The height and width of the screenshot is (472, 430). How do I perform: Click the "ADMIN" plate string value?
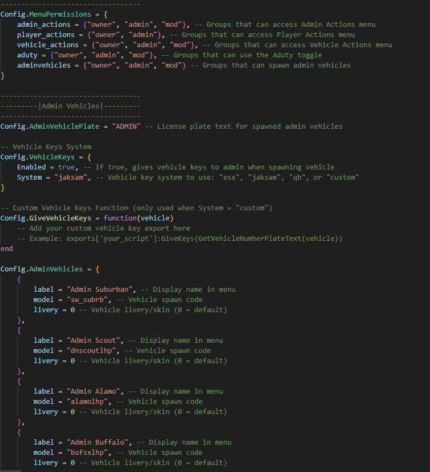click(x=126, y=127)
